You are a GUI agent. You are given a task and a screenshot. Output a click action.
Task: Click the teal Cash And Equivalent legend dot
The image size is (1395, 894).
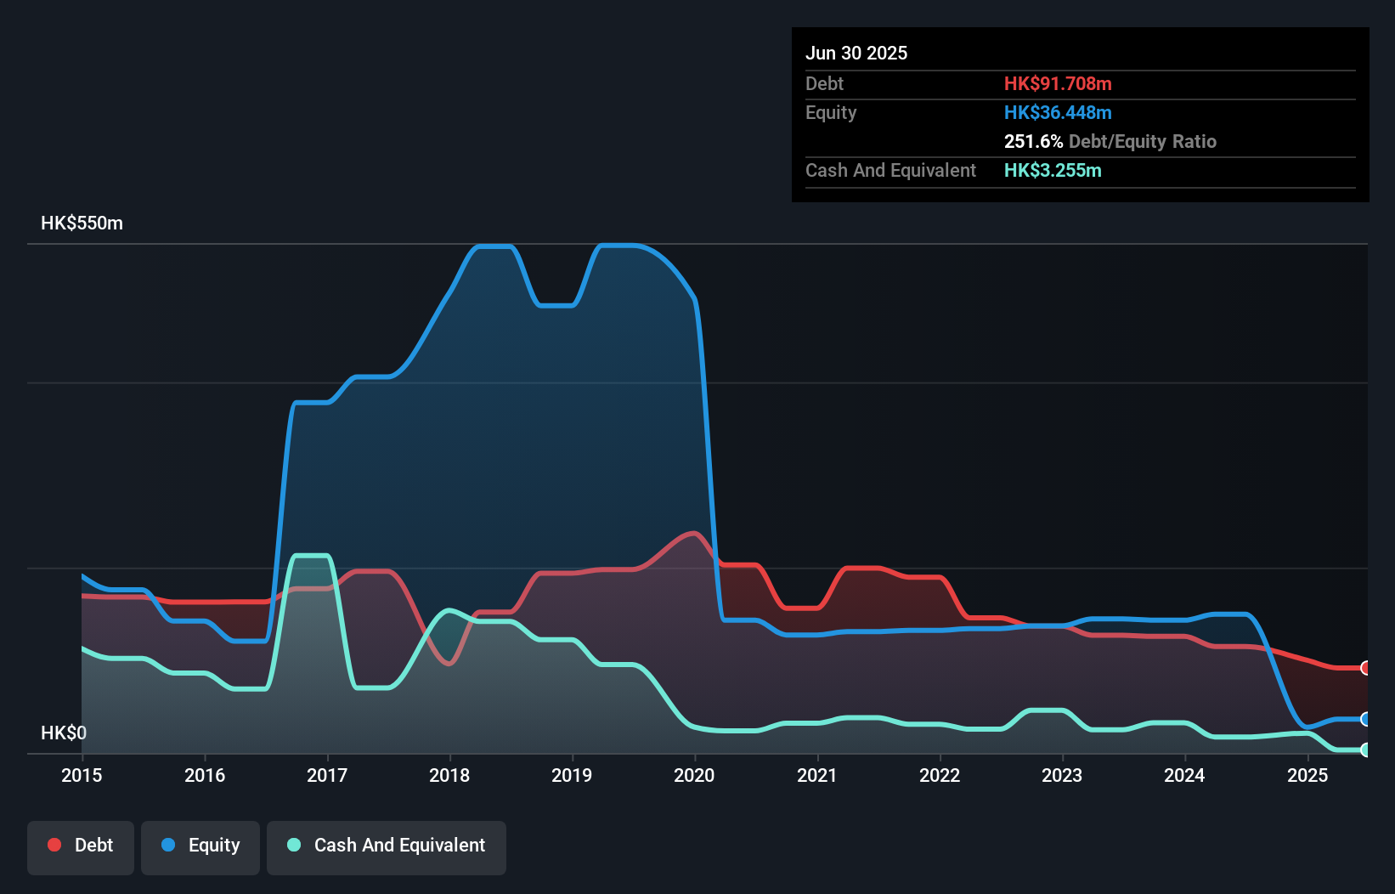point(293,846)
